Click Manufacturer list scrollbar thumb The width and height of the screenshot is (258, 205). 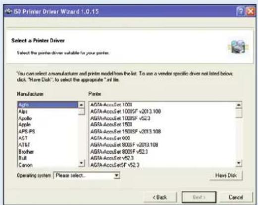coord(81,112)
